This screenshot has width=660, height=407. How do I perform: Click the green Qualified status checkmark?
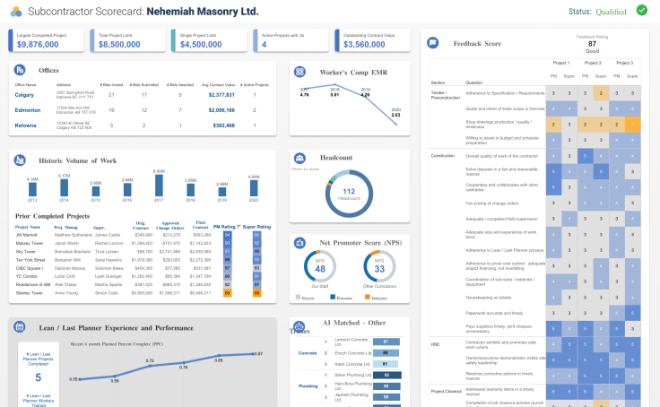coord(641,11)
